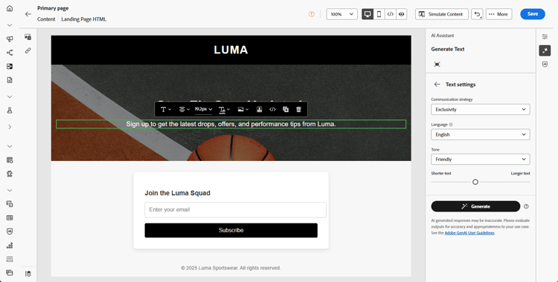Image resolution: width=558 pixels, height=282 pixels.
Task: Switch to mobile view preview
Action: [379, 14]
